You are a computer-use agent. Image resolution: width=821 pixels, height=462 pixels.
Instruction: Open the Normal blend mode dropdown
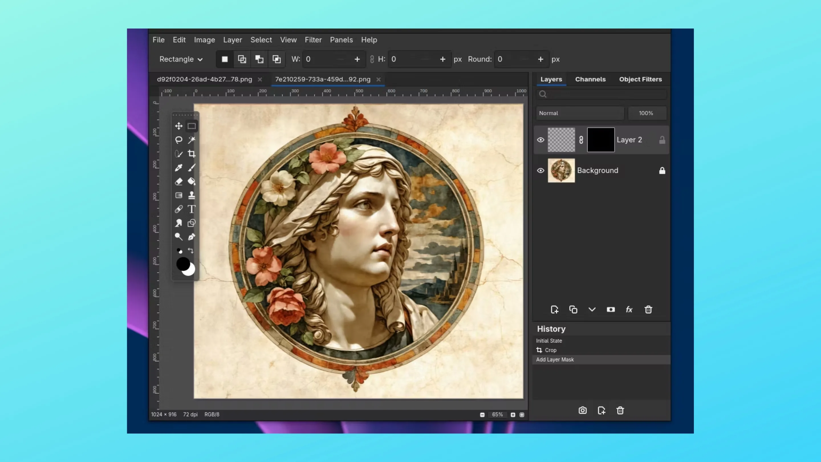click(x=580, y=113)
